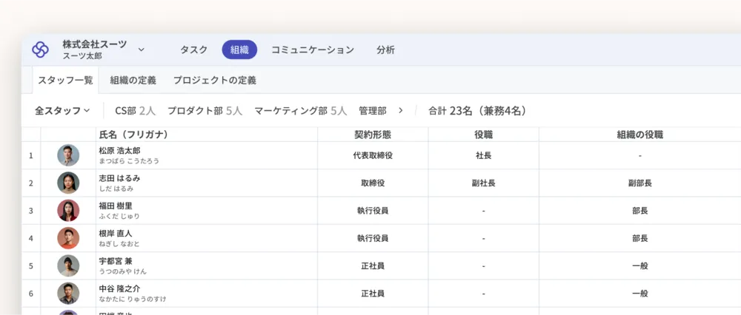The width and height of the screenshot is (741, 315).
Task: Click the 副社長 position cell
Action: 483,183
